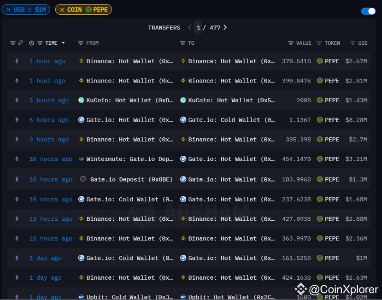Open TIME sort dropdown arrow

63,43
